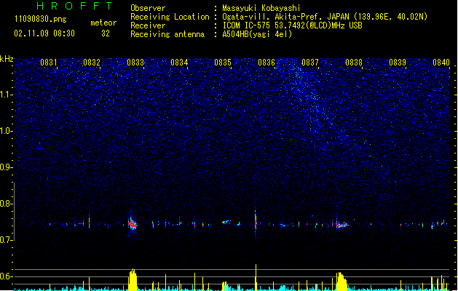This screenshot has width=458, height=291.
Task: Select the filename 11090830.png
Action: (x=40, y=19)
